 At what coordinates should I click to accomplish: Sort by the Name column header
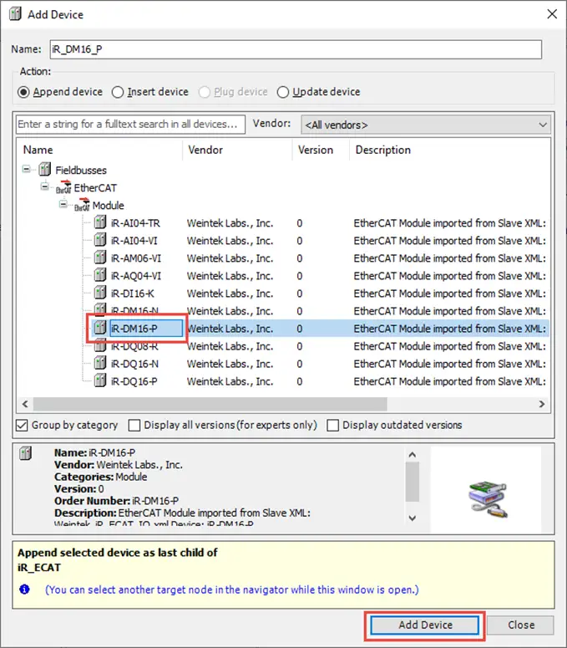click(99, 150)
